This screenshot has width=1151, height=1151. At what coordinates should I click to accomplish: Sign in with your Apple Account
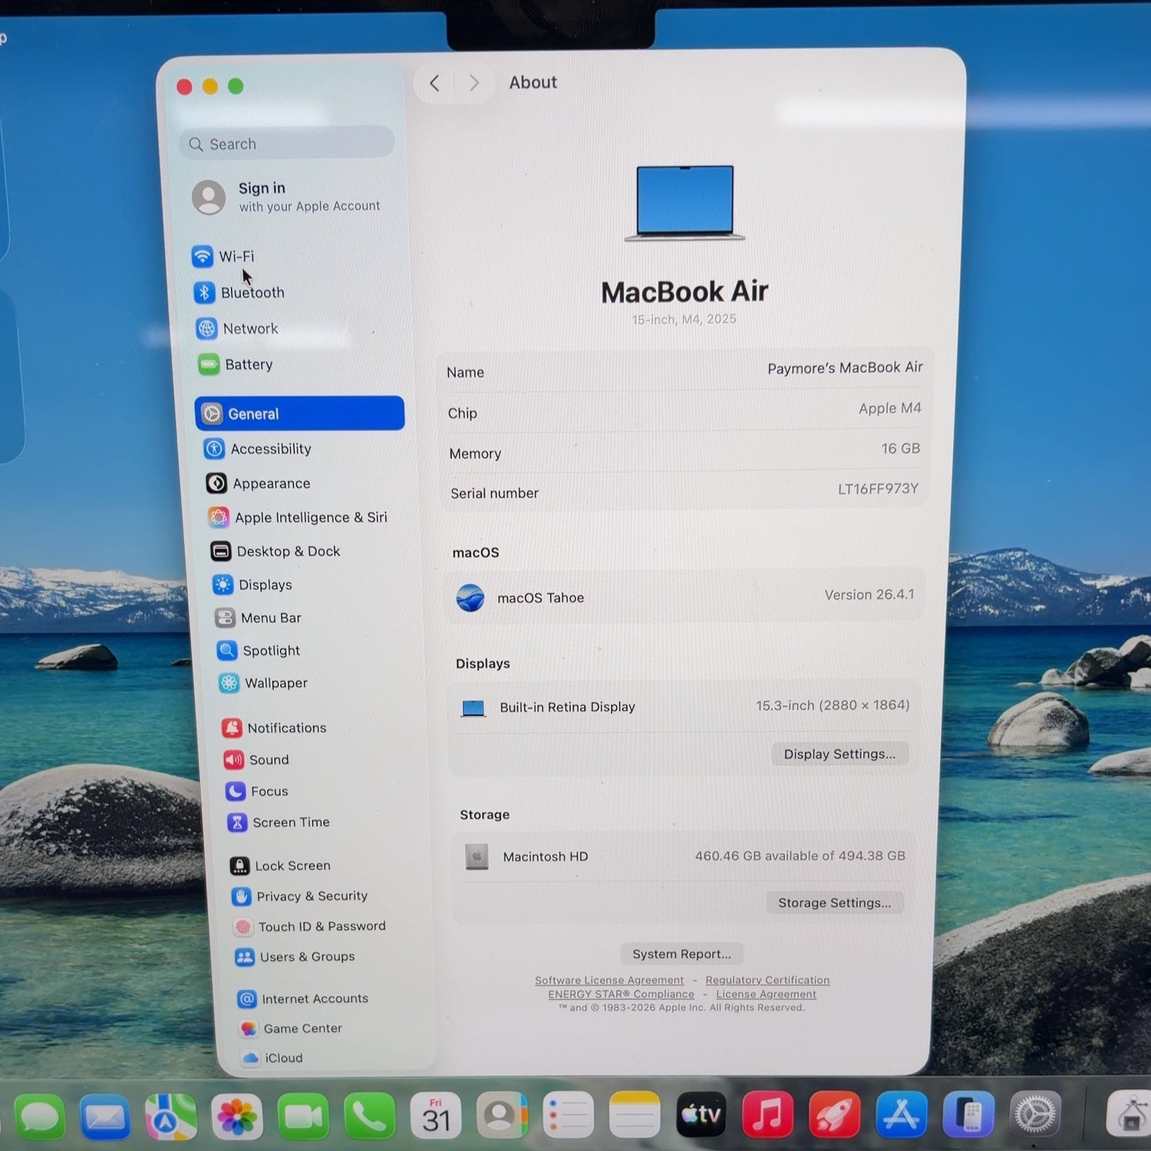pos(286,197)
